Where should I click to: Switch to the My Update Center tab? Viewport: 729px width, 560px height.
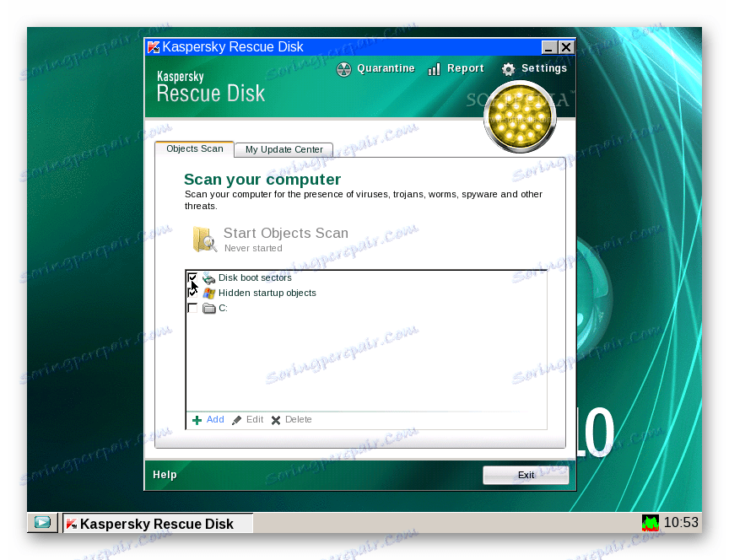tap(283, 149)
